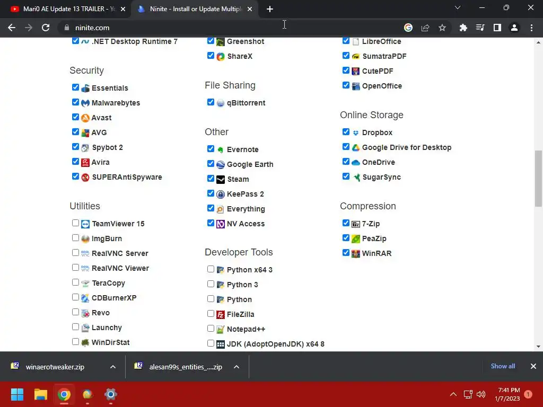
Task: Open the clock showing 7:41 PM
Action: coord(507,394)
